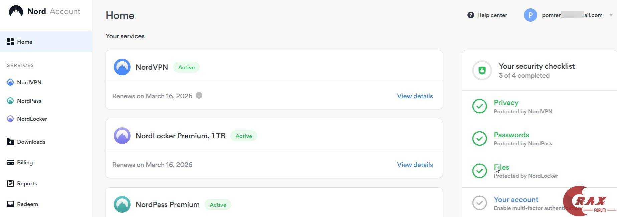The height and width of the screenshot is (217, 617).
Task: Go to Billing in the sidebar
Action: (25, 162)
